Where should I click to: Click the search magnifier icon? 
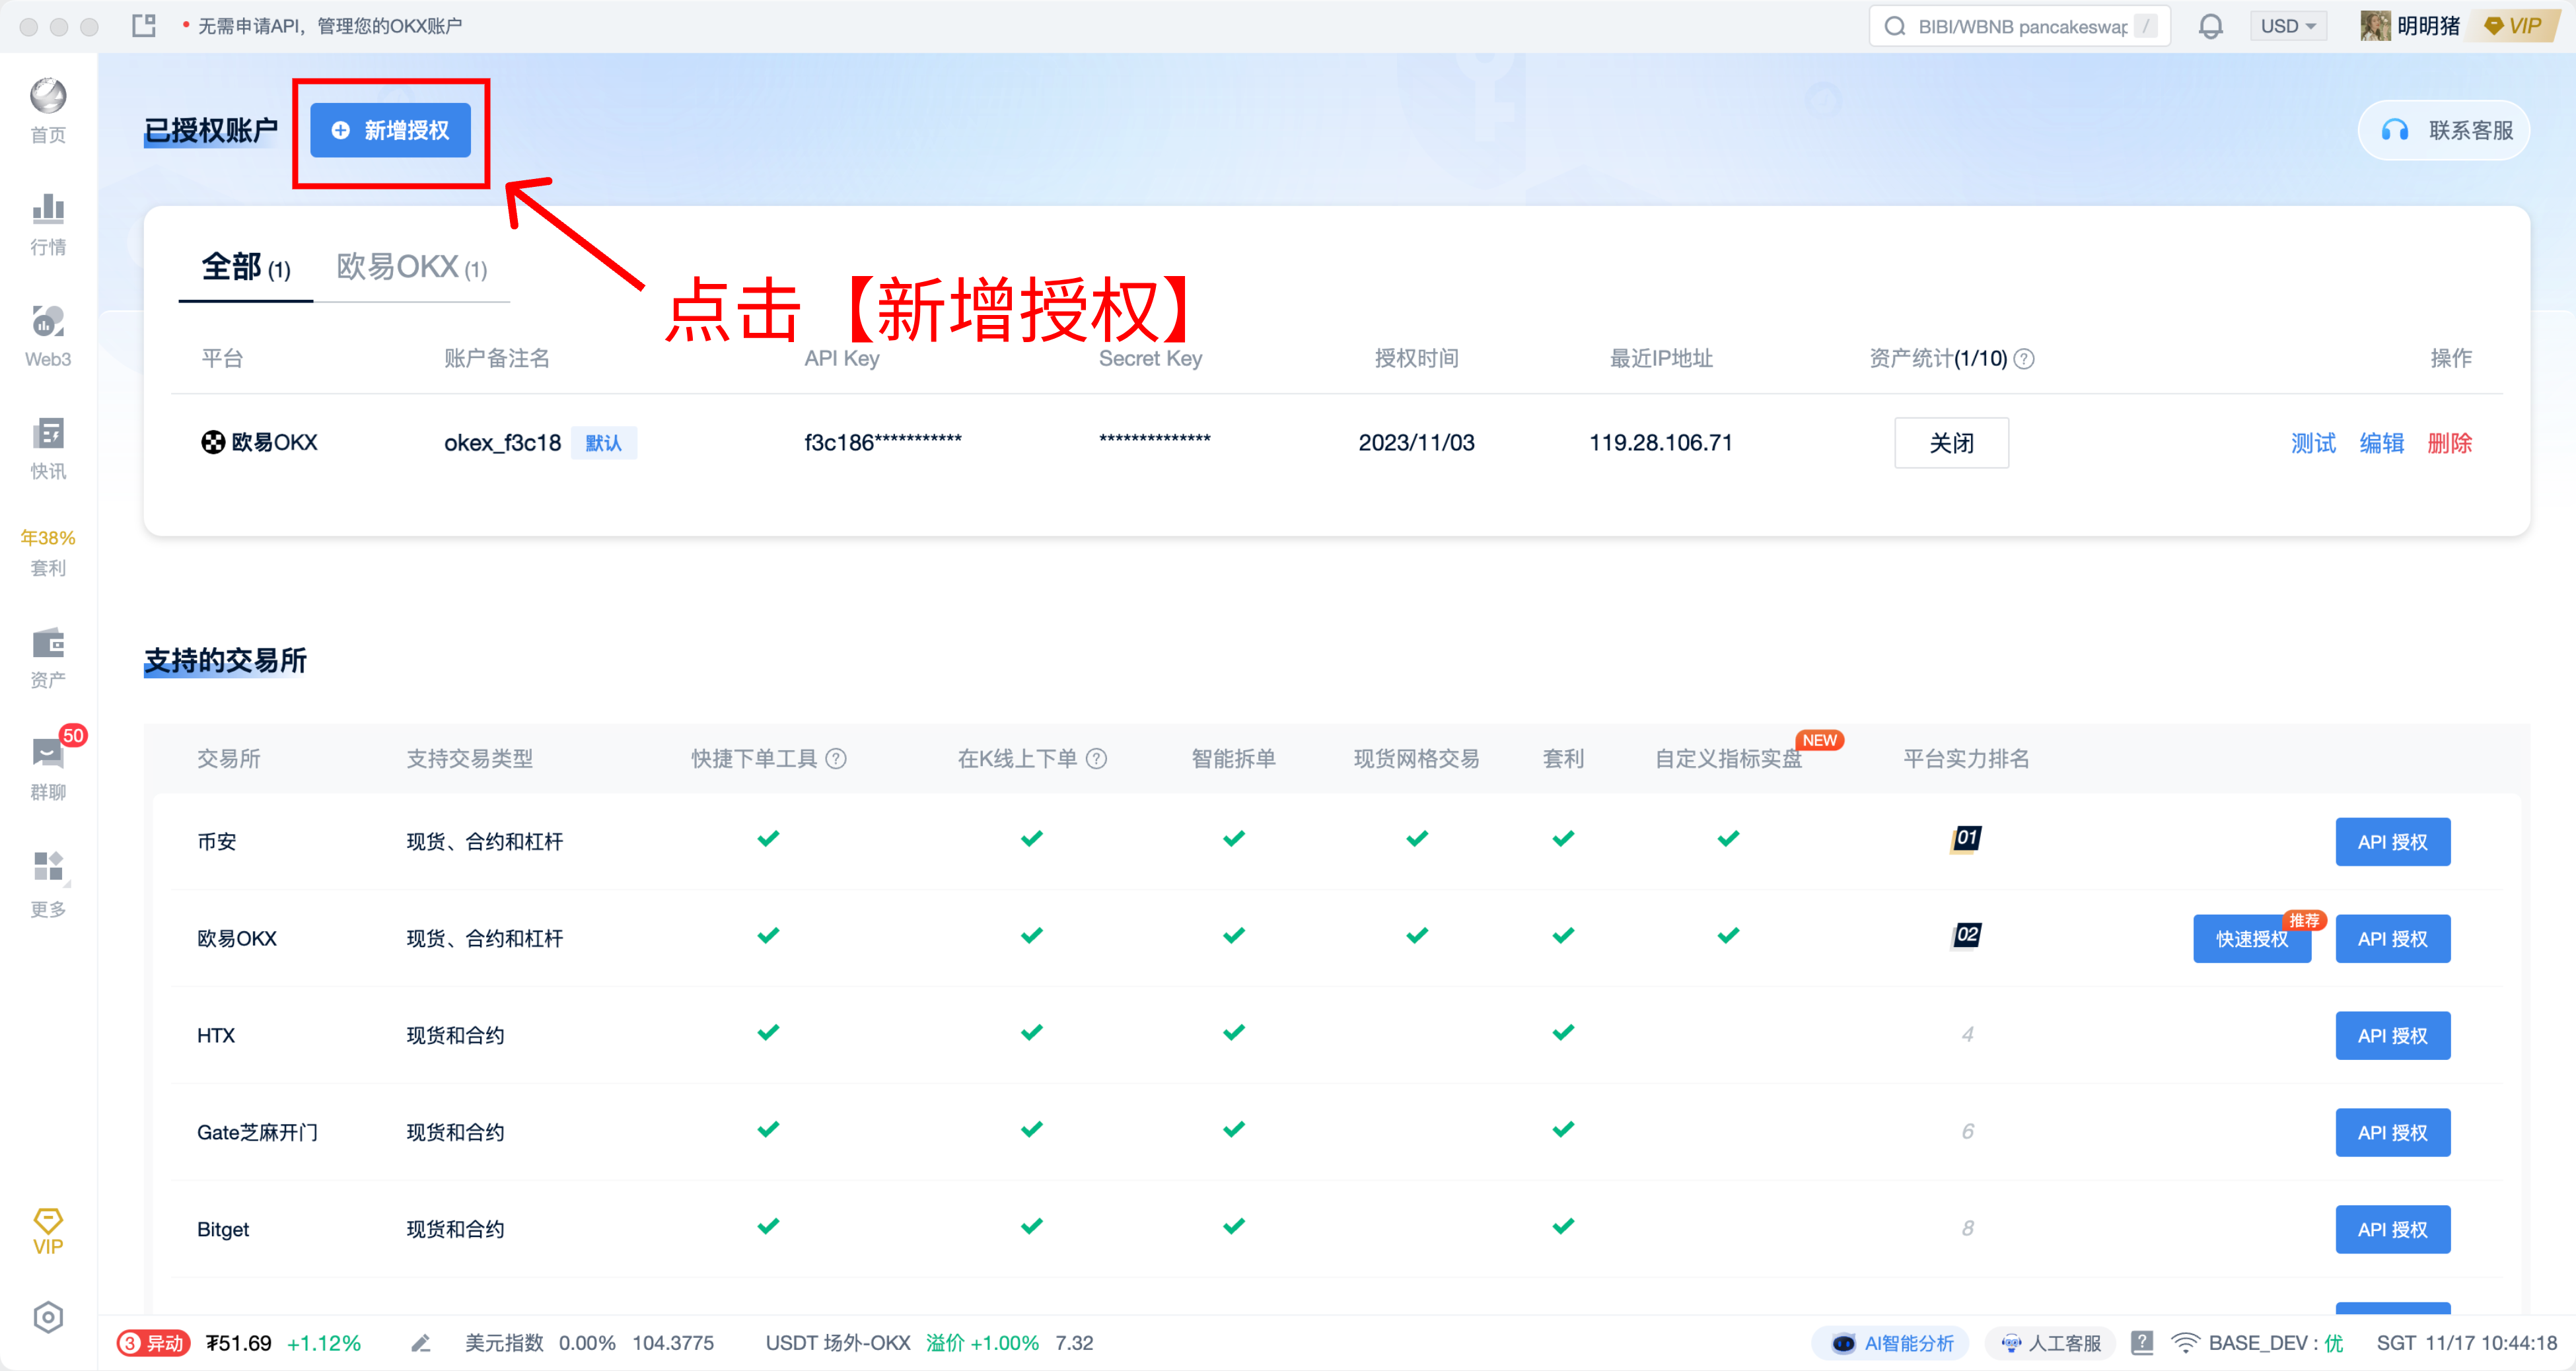(1894, 26)
